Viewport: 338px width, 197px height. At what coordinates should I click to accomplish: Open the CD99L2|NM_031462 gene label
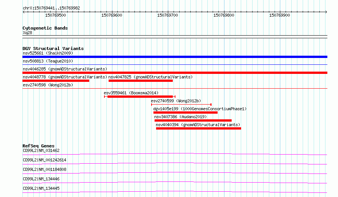tap(41, 150)
